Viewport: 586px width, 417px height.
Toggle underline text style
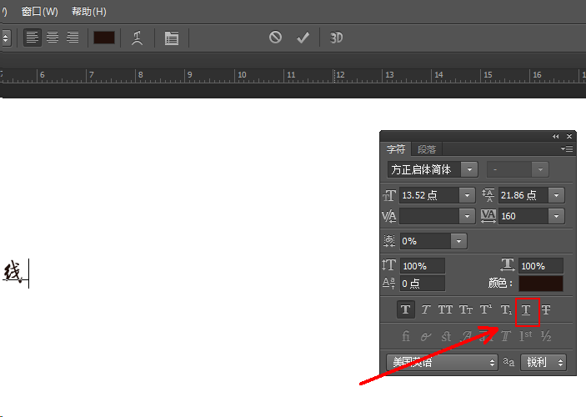tap(526, 309)
